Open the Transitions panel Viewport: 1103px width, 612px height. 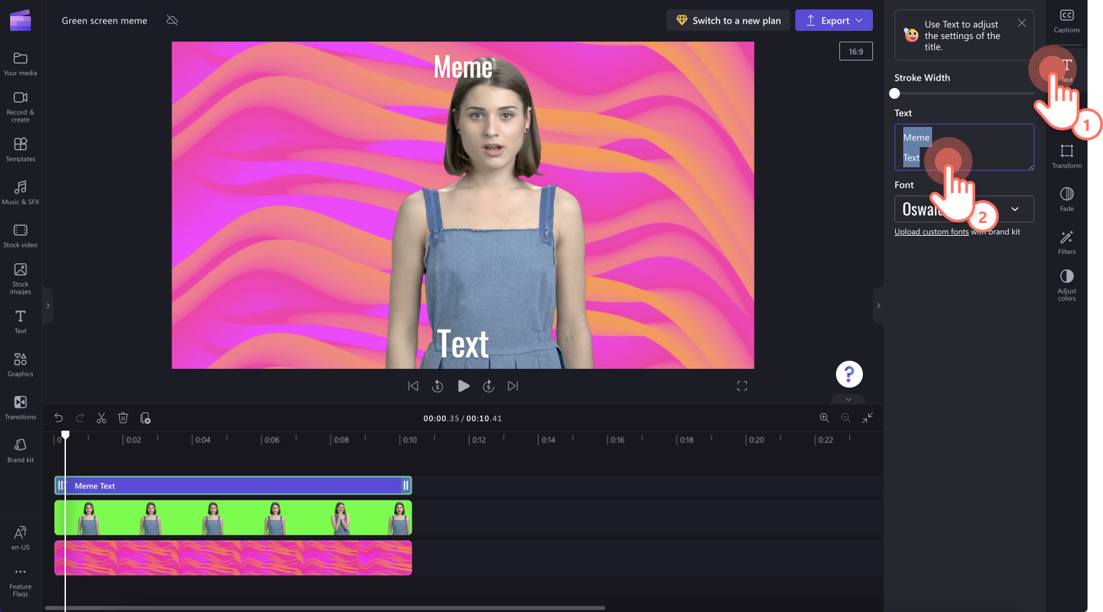coord(20,406)
